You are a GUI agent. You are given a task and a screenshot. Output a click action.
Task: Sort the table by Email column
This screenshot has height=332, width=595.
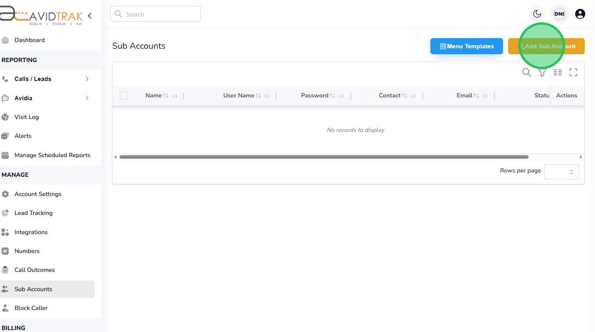coord(476,95)
